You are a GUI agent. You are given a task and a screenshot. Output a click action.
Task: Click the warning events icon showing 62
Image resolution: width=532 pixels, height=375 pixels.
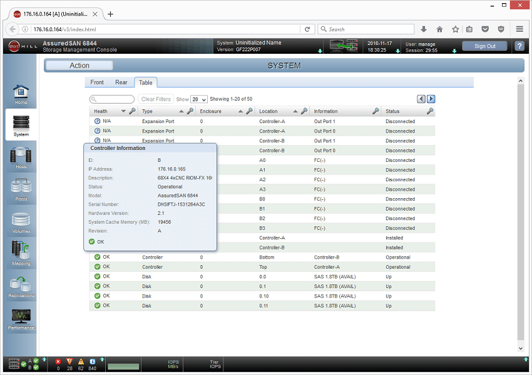[81, 361]
